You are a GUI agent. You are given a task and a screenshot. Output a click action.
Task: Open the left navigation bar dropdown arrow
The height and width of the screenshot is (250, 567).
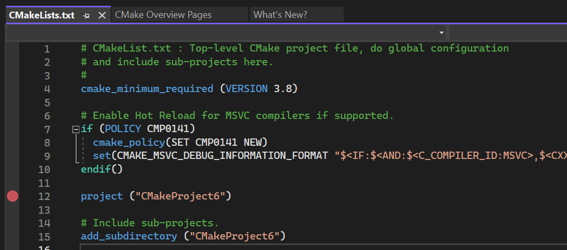(441, 33)
